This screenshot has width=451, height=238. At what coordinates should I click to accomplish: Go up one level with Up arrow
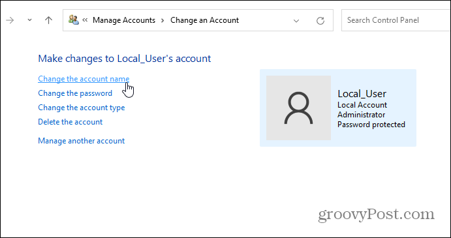coord(48,20)
